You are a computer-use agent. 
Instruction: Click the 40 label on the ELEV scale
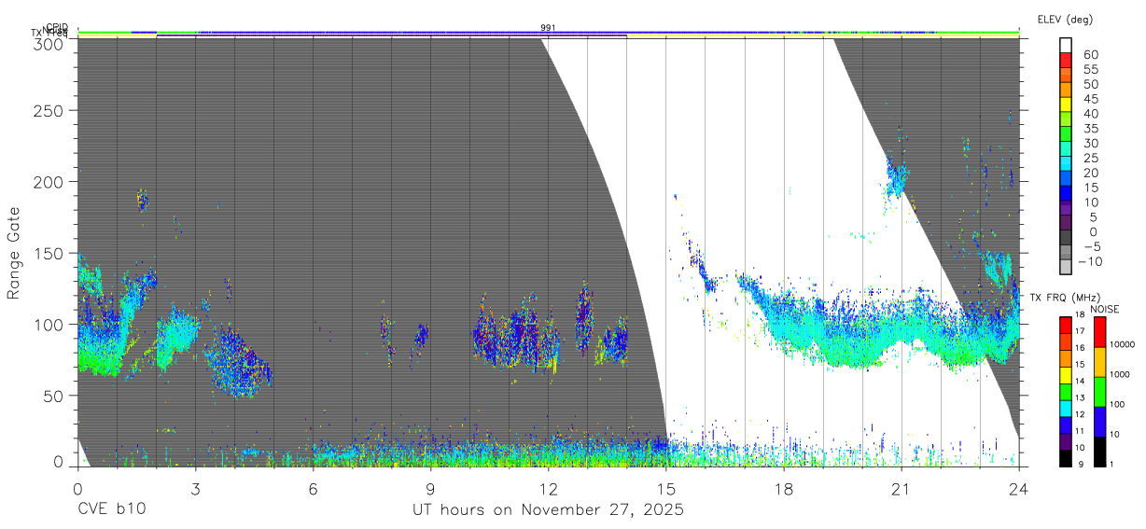[1091, 114]
